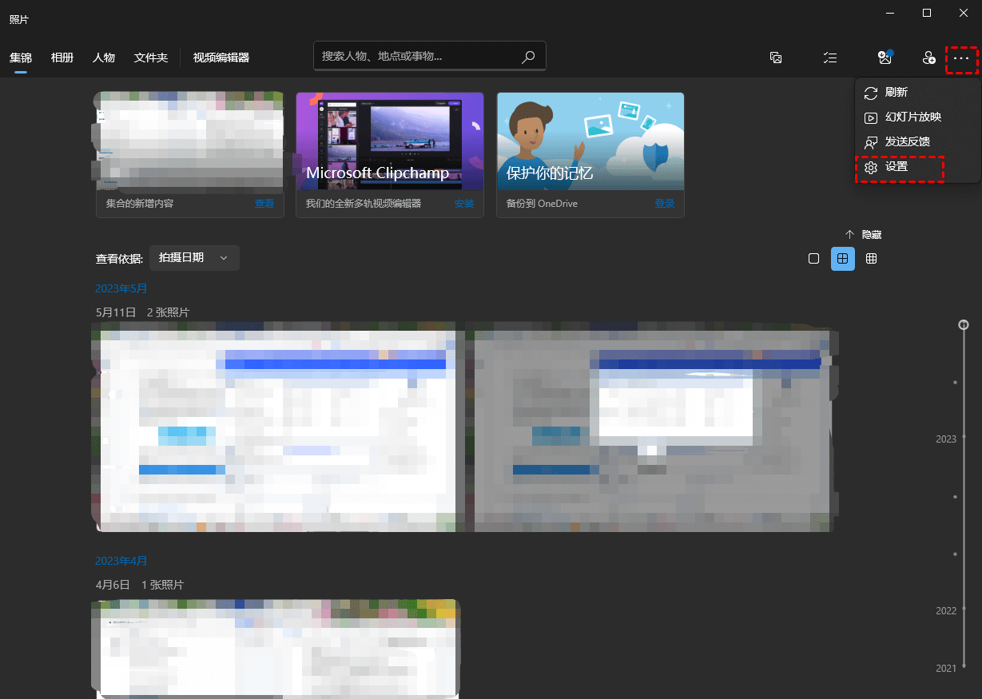Screen dimensions: 982x699
Task: Choose 发送反馈 from the menu
Action: click(908, 142)
